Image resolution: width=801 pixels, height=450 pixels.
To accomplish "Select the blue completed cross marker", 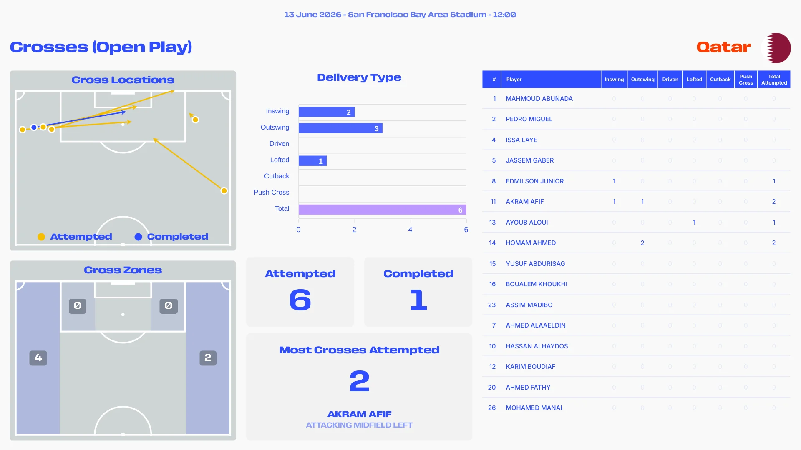I will pyautogui.click(x=34, y=127).
